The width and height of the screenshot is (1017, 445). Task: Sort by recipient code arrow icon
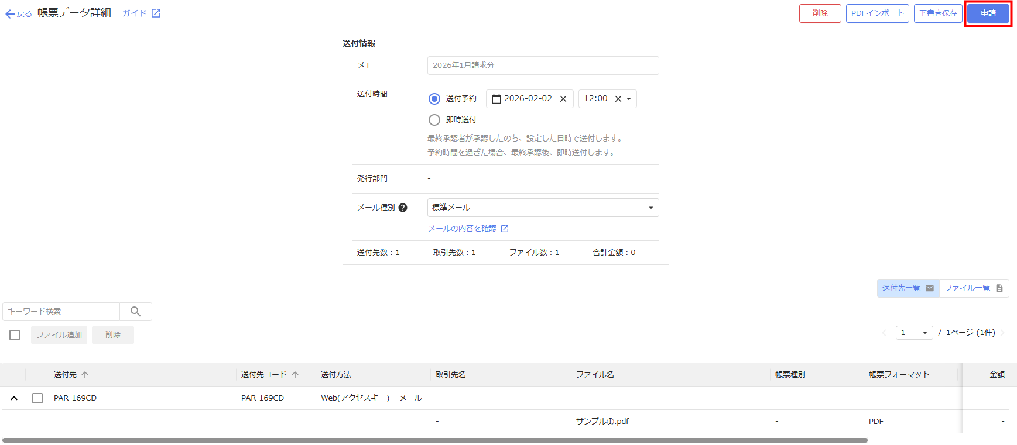point(295,375)
